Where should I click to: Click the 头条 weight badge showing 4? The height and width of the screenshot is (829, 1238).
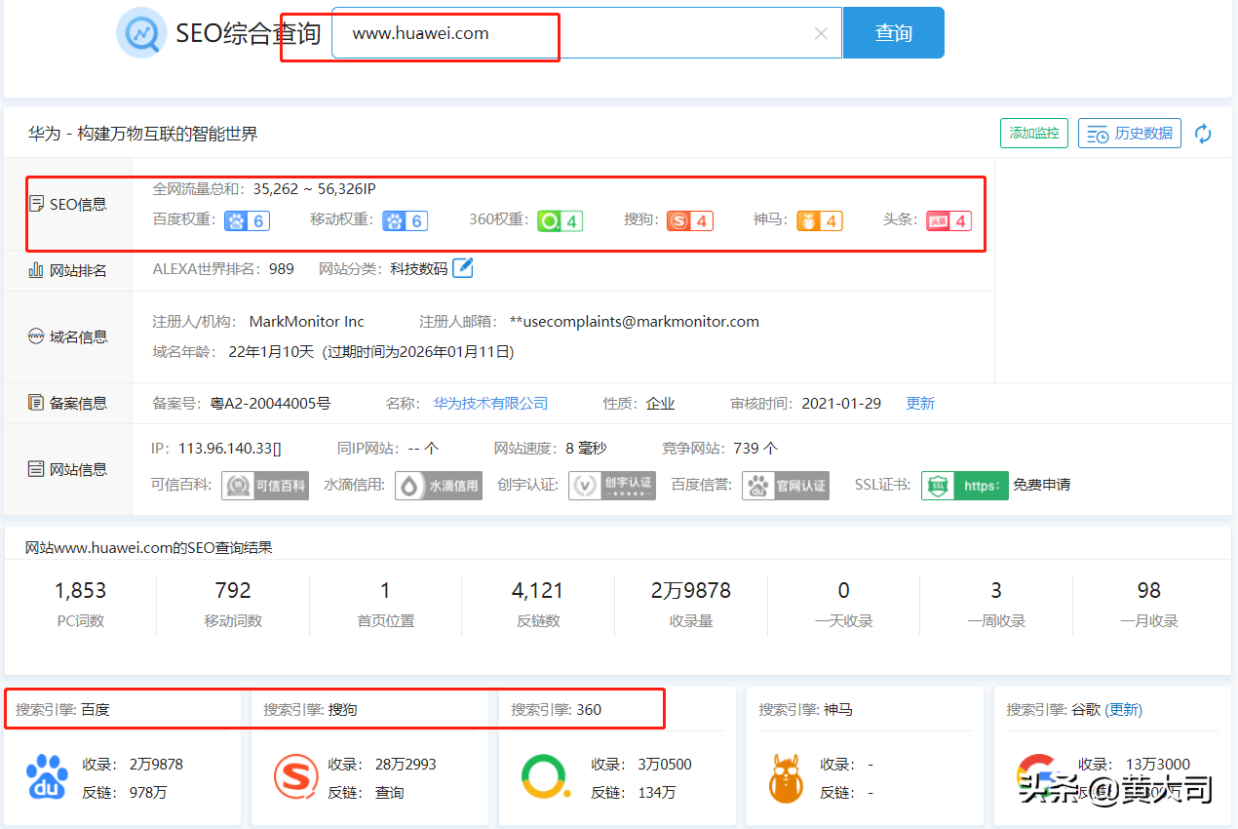pyautogui.click(x=948, y=220)
